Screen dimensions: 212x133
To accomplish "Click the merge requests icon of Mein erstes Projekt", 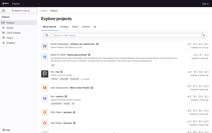I will (x=200, y=86).
